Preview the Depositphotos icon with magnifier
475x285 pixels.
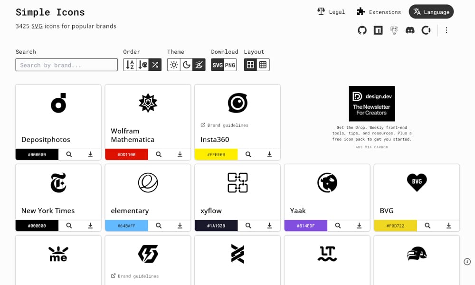(69, 154)
